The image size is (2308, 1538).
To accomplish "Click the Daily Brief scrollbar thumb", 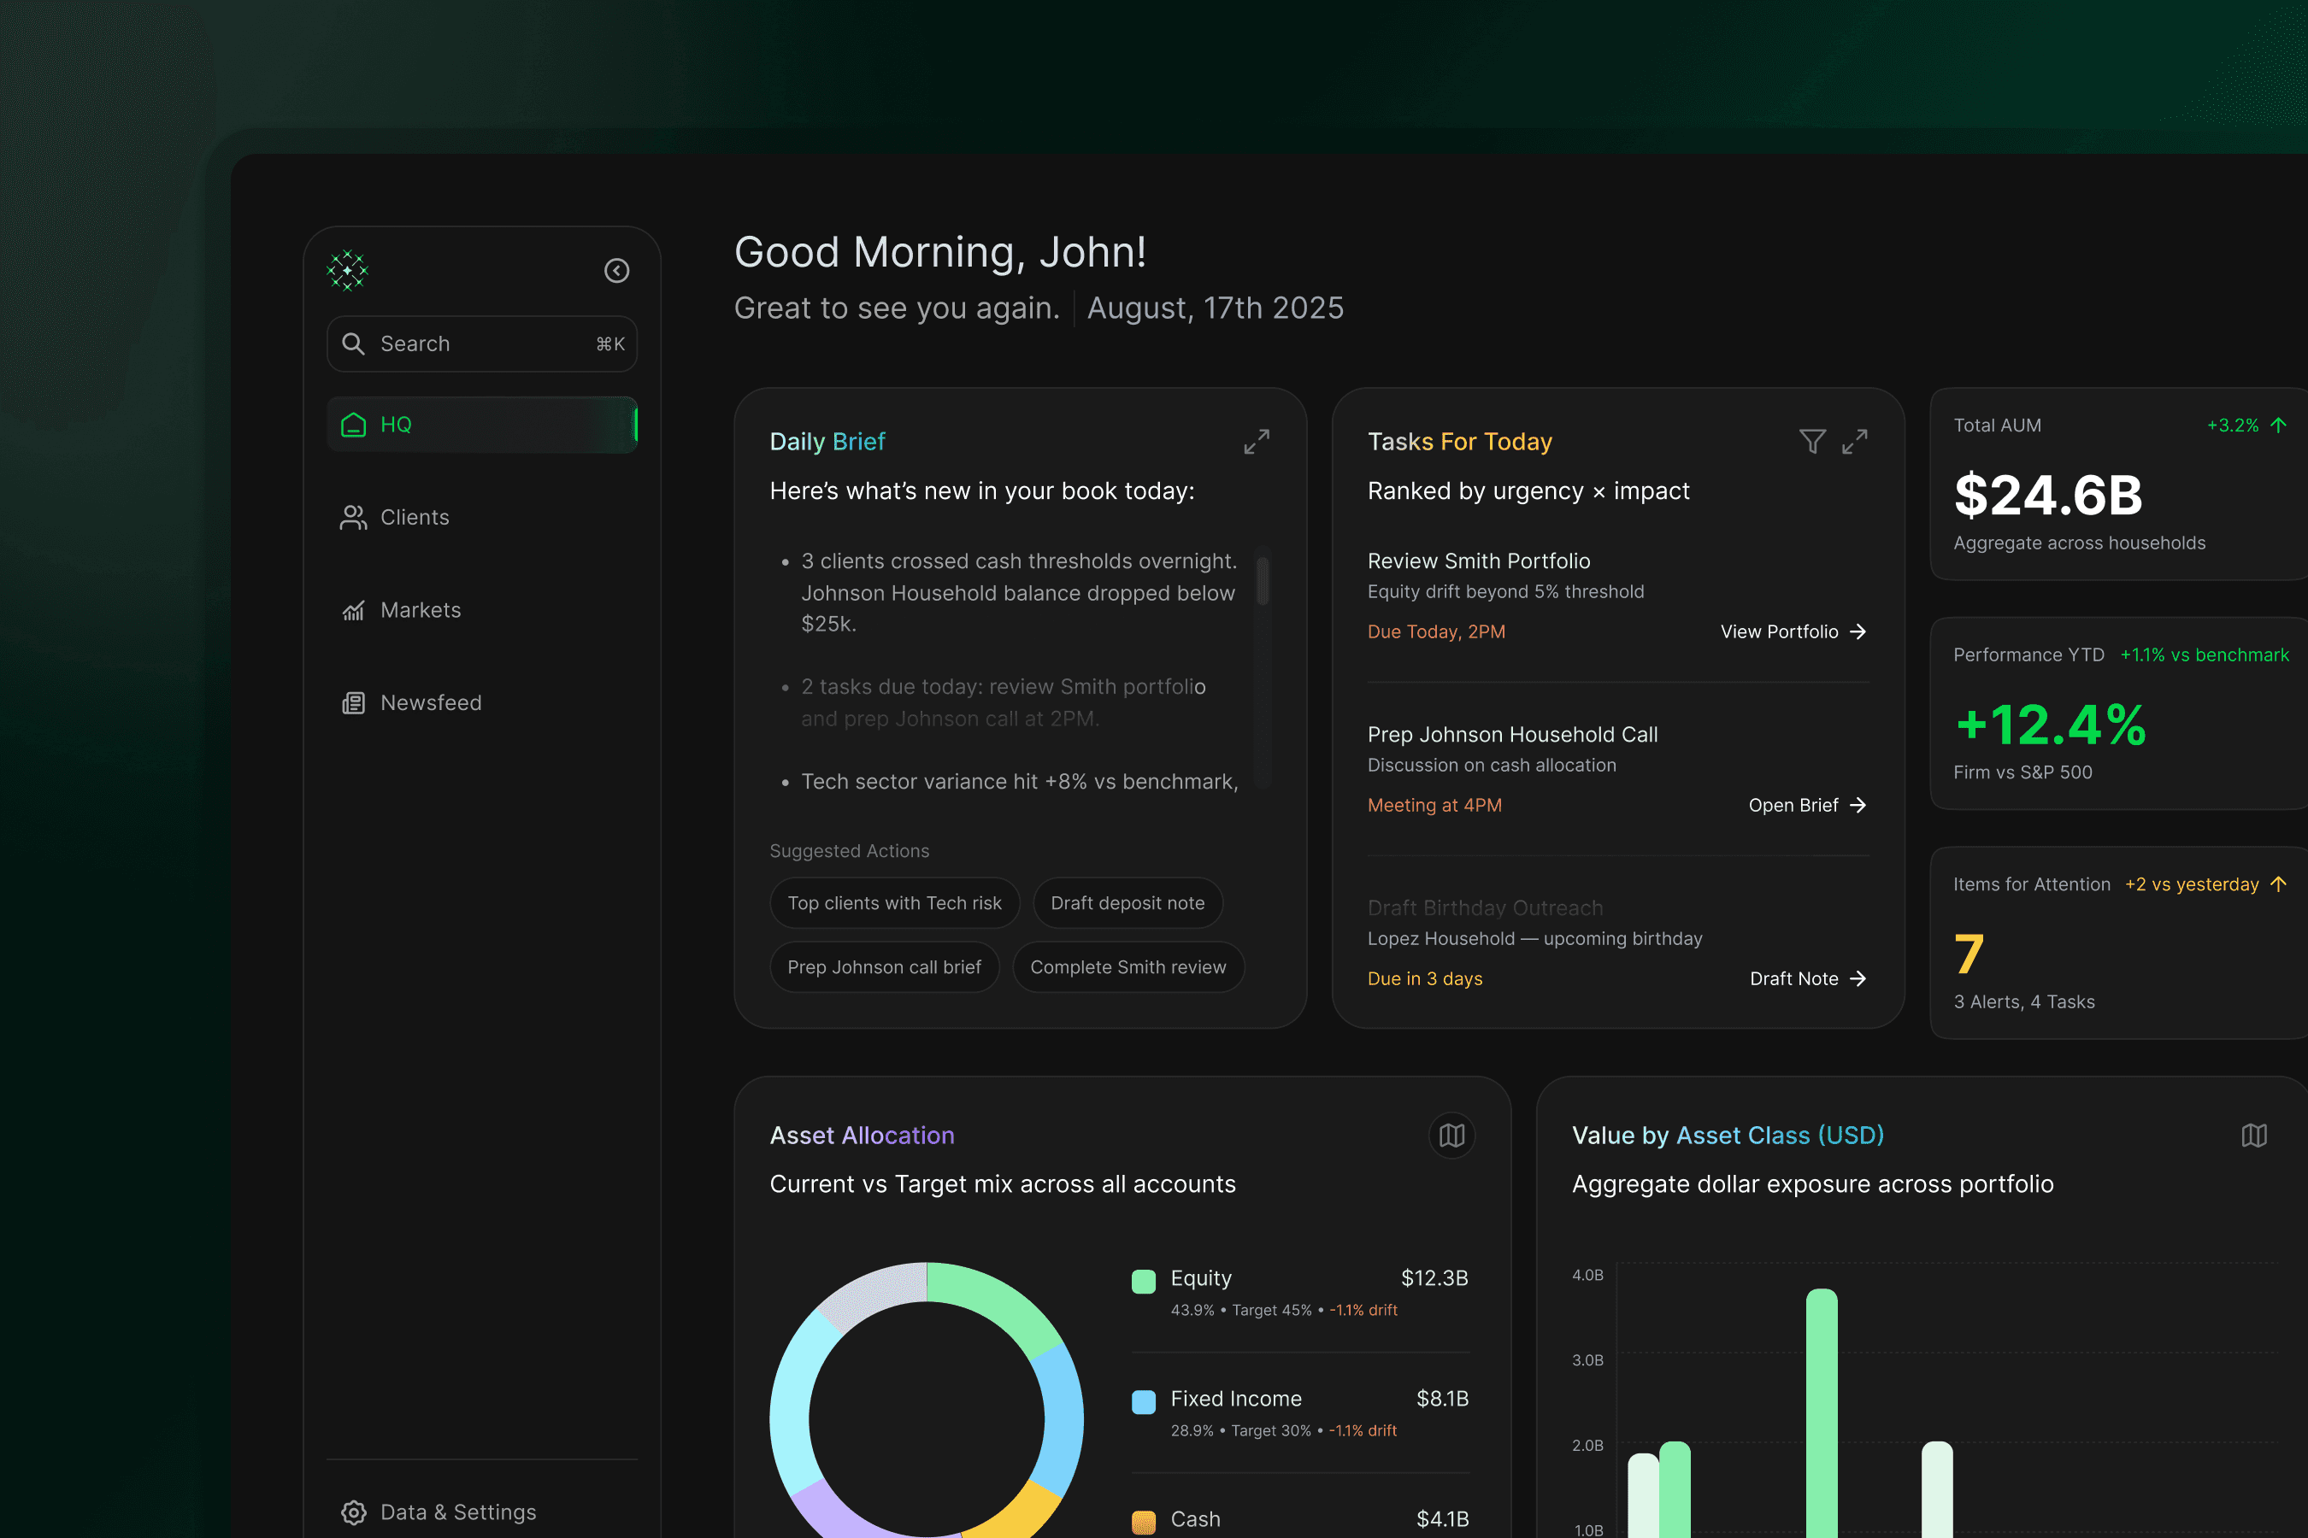I will tap(1263, 581).
